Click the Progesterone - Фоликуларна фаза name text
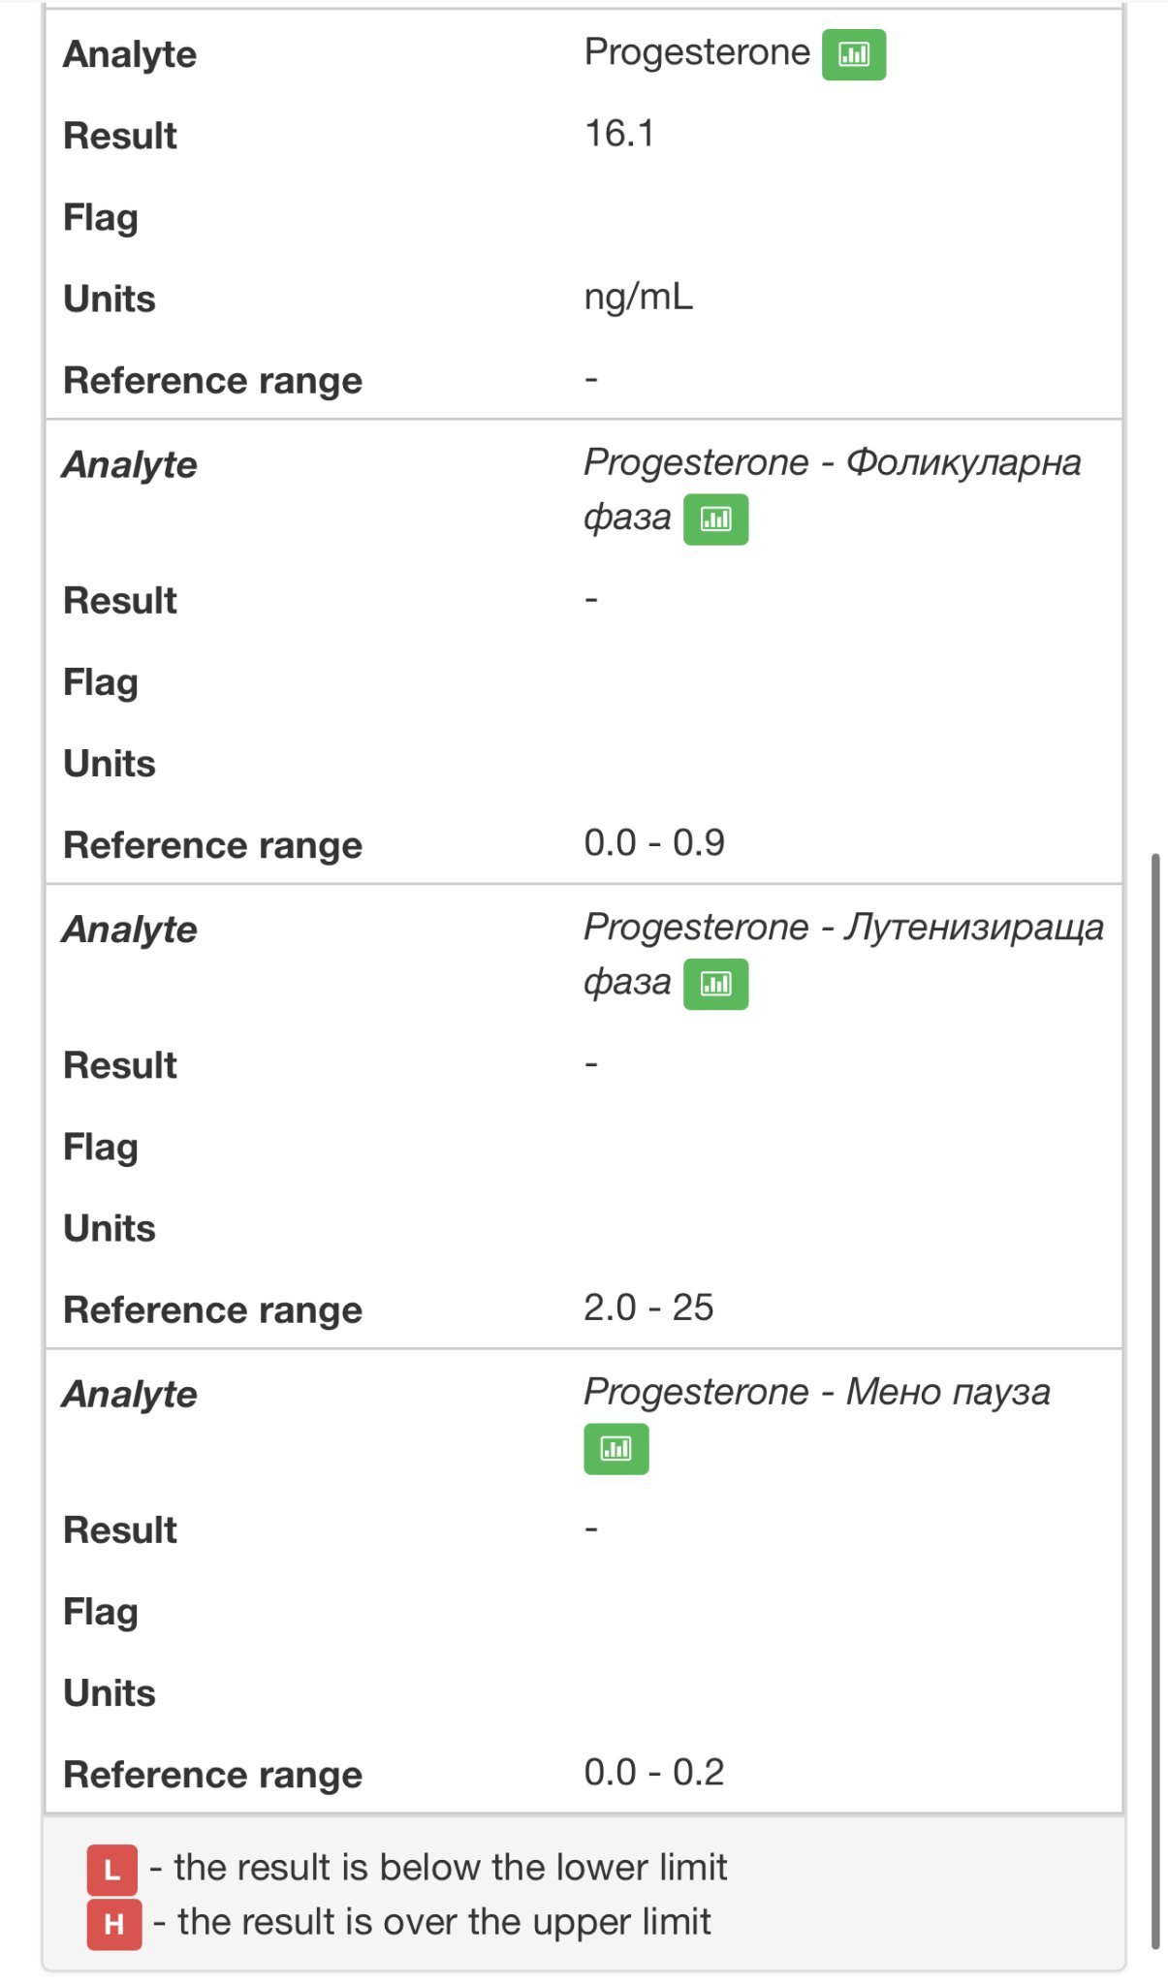 click(x=832, y=463)
